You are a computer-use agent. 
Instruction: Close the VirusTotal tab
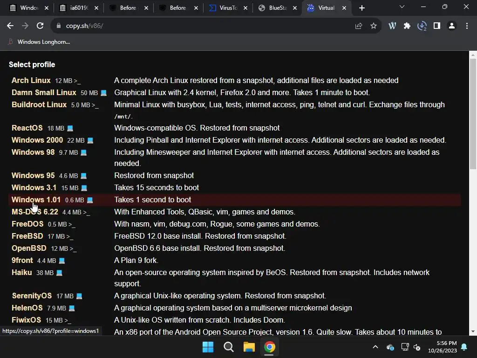coord(245,8)
